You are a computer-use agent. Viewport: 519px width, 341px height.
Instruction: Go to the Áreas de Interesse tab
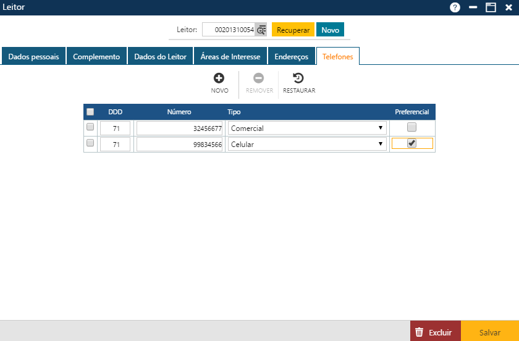[x=230, y=56]
